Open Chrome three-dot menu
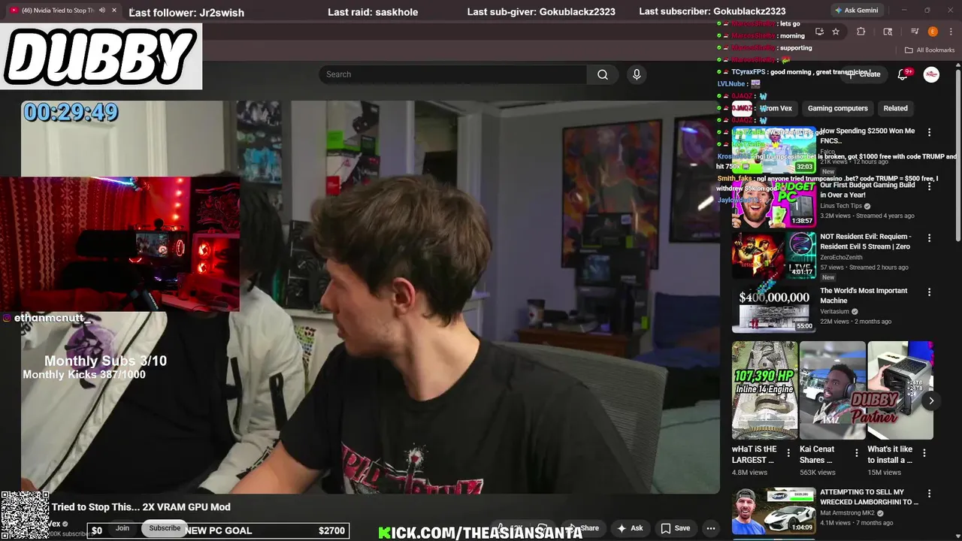The height and width of the screenshot is (541, 962). tap(949, 32)
